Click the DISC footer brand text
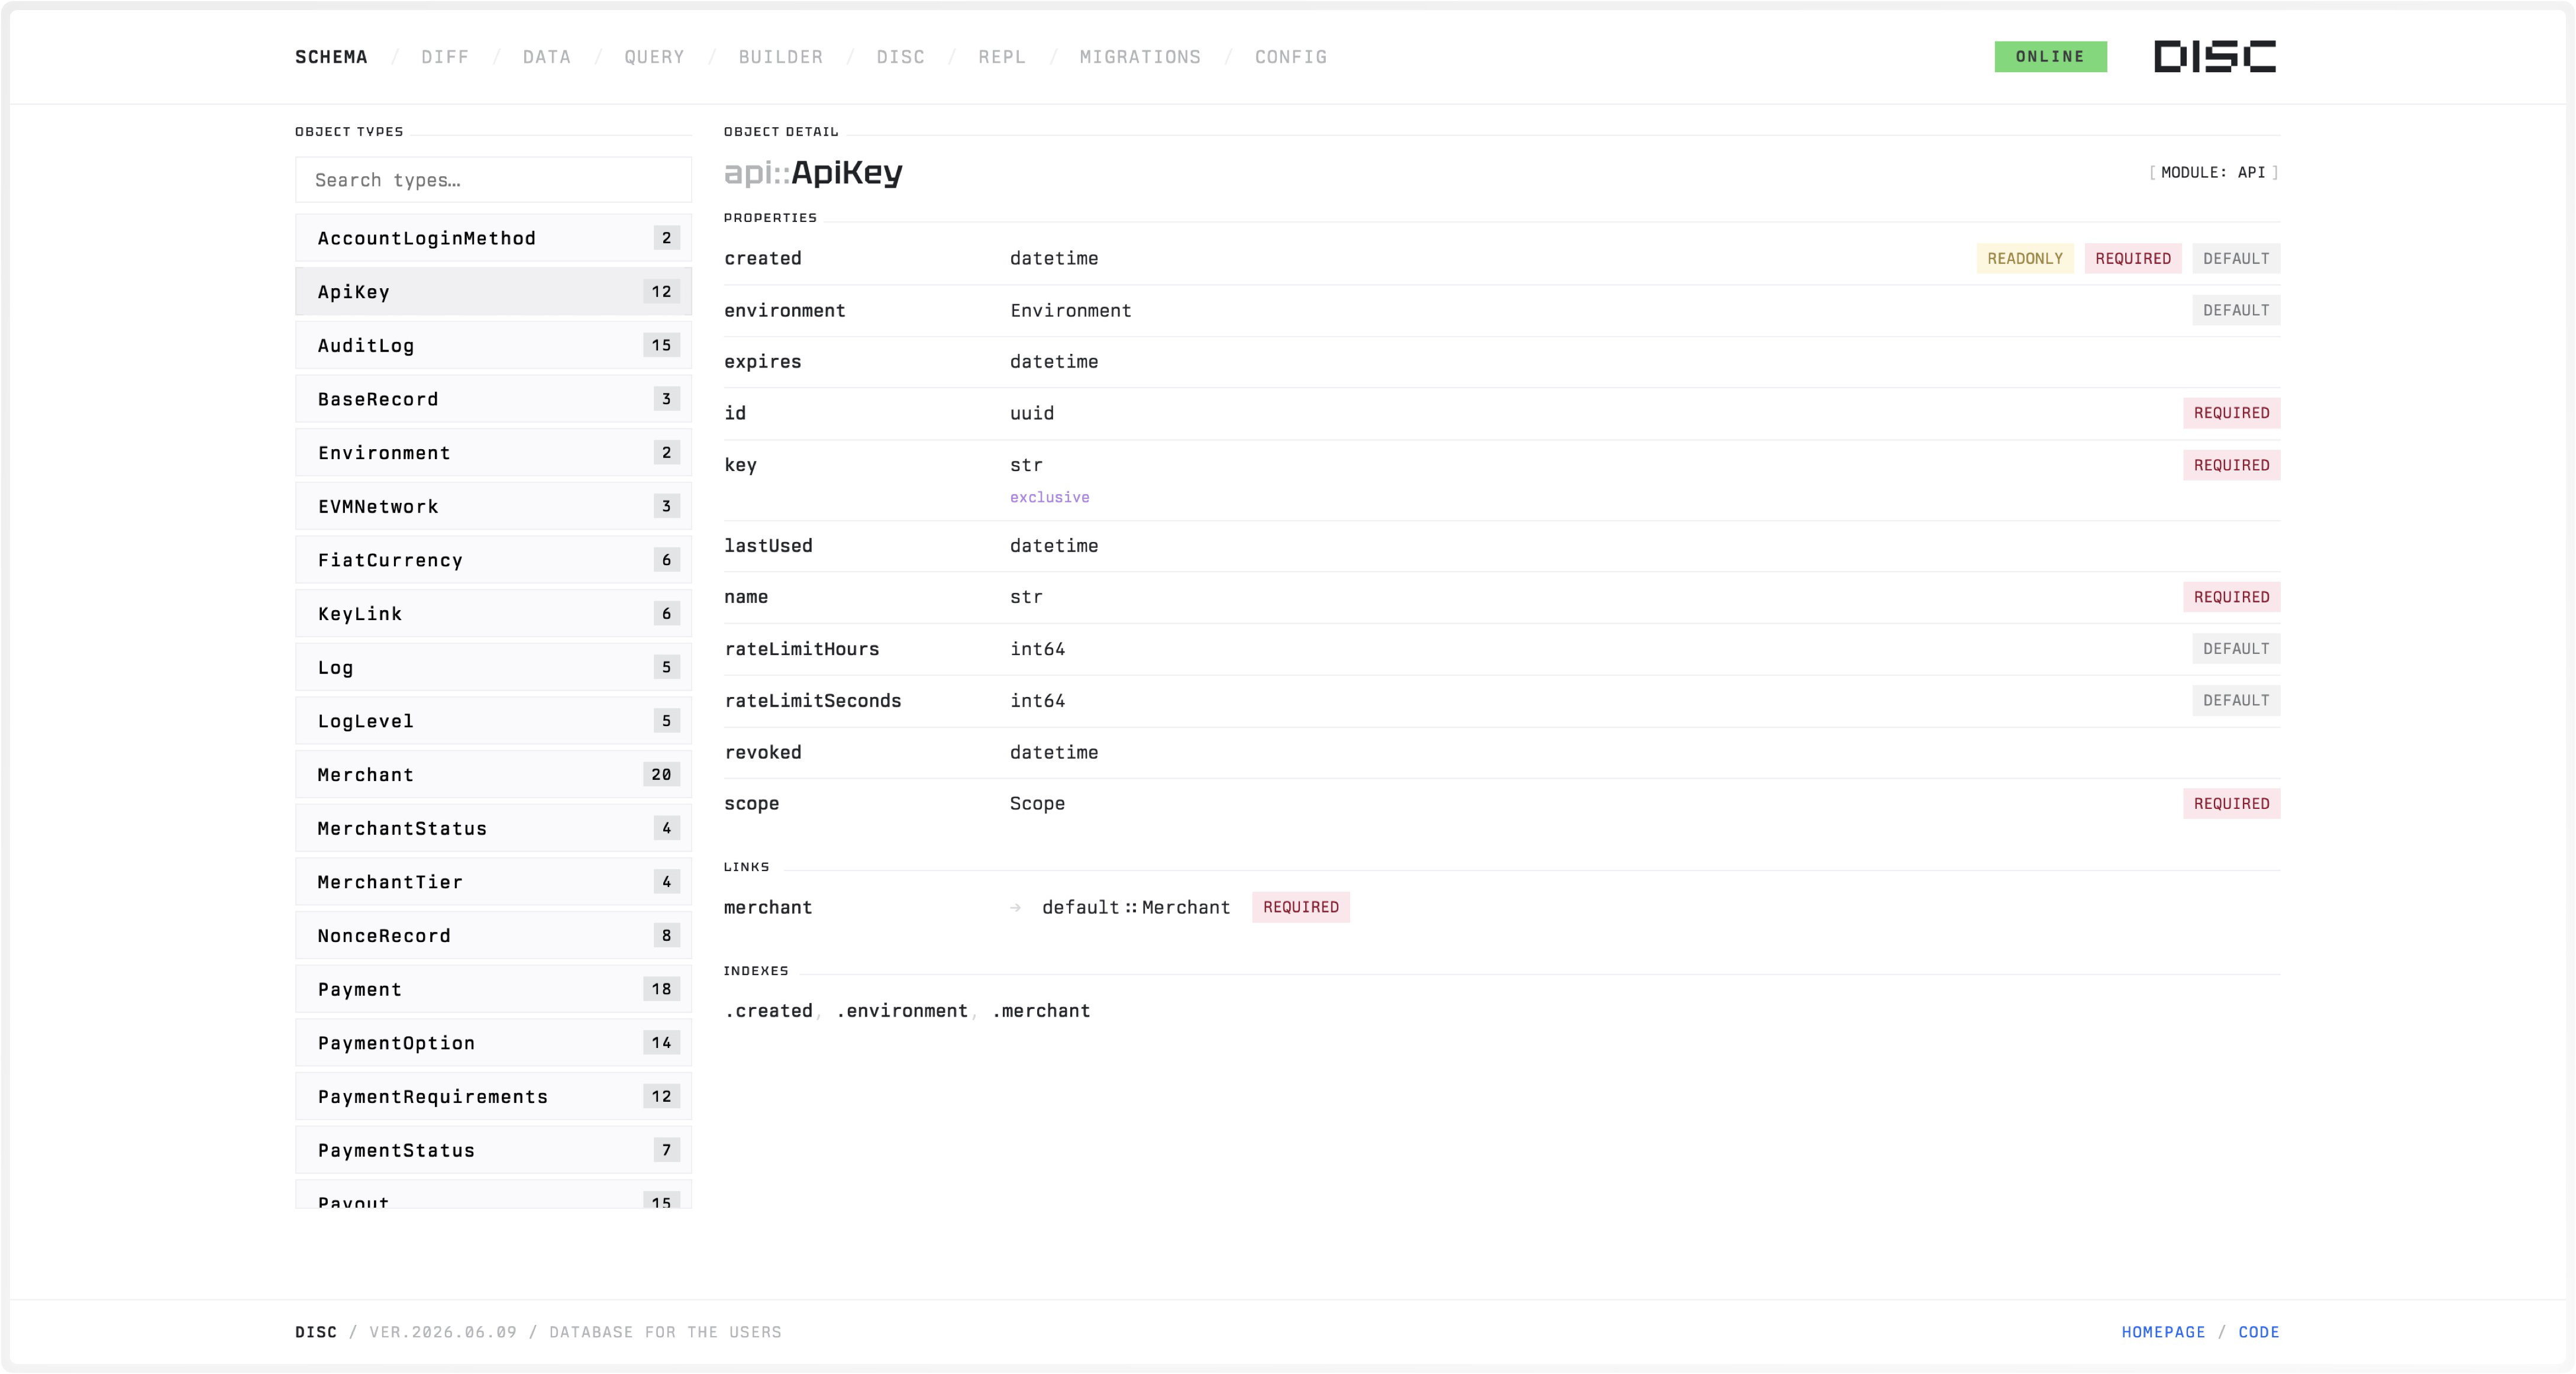The height and width of the screenshot is (1374, 2576). pyautogui.click(x=316, y=1332)
